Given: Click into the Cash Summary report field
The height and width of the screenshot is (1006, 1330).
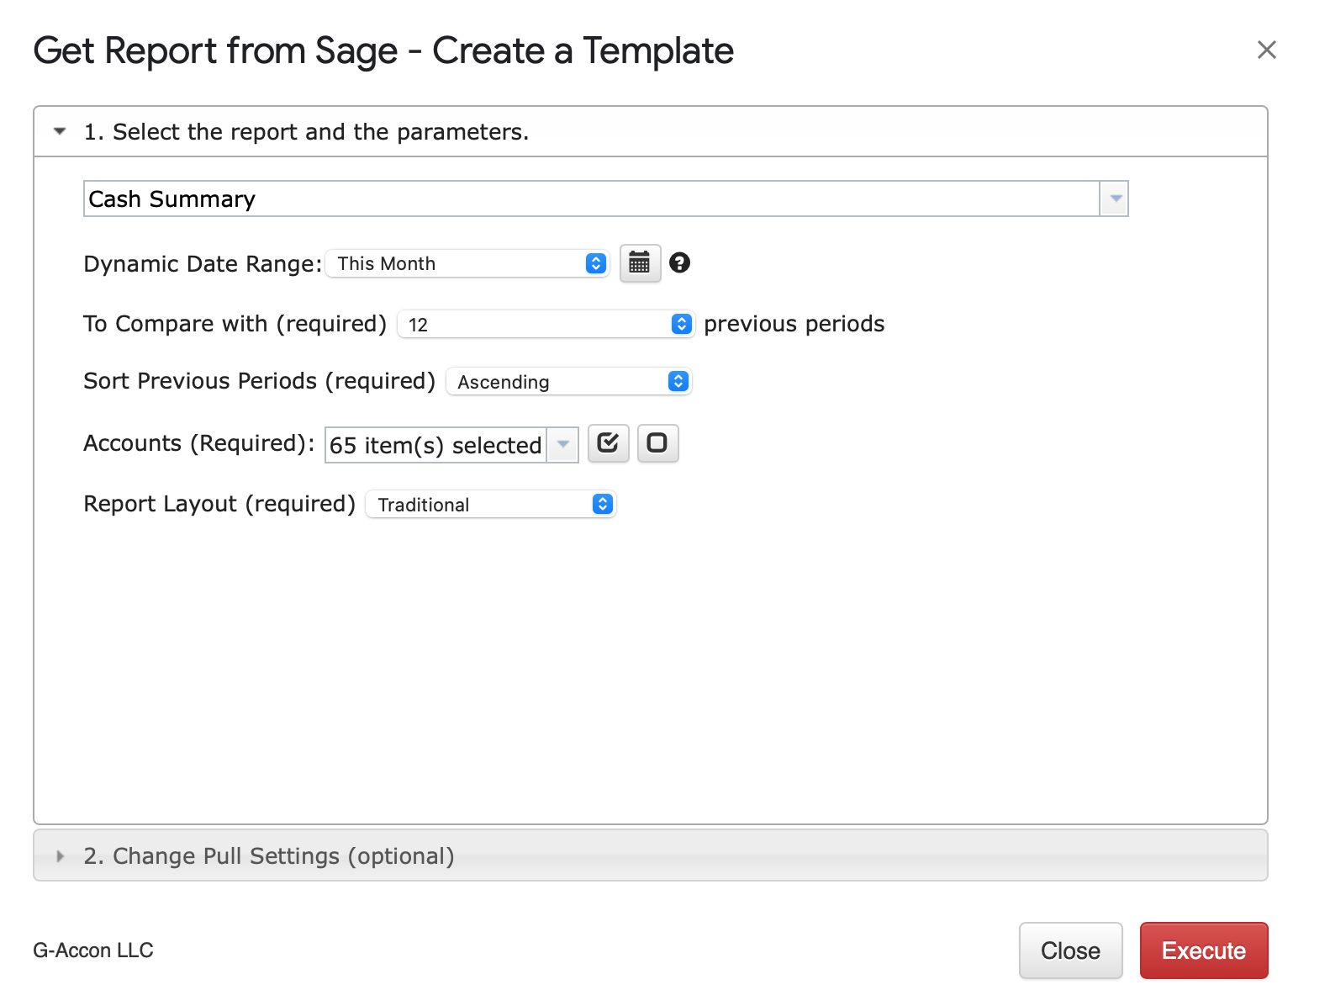Looking at the screenshot, I should 592,199.
